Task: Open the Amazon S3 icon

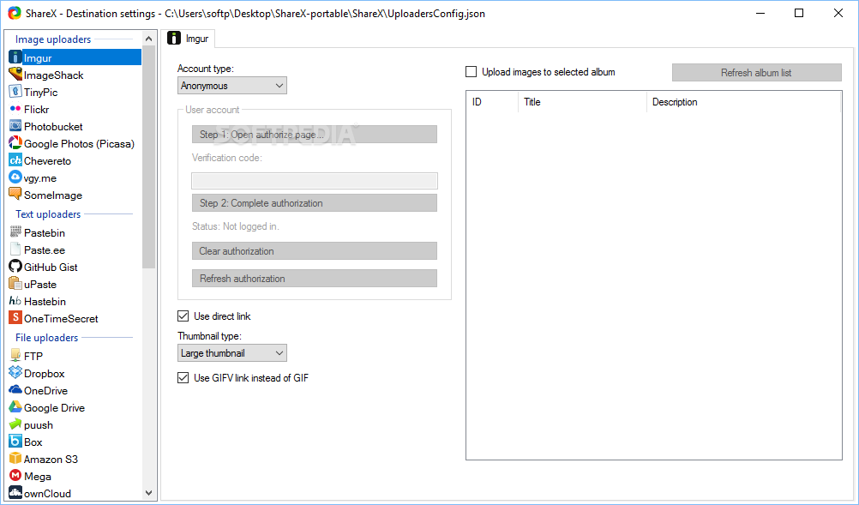Action: click(x=15, y=459)
